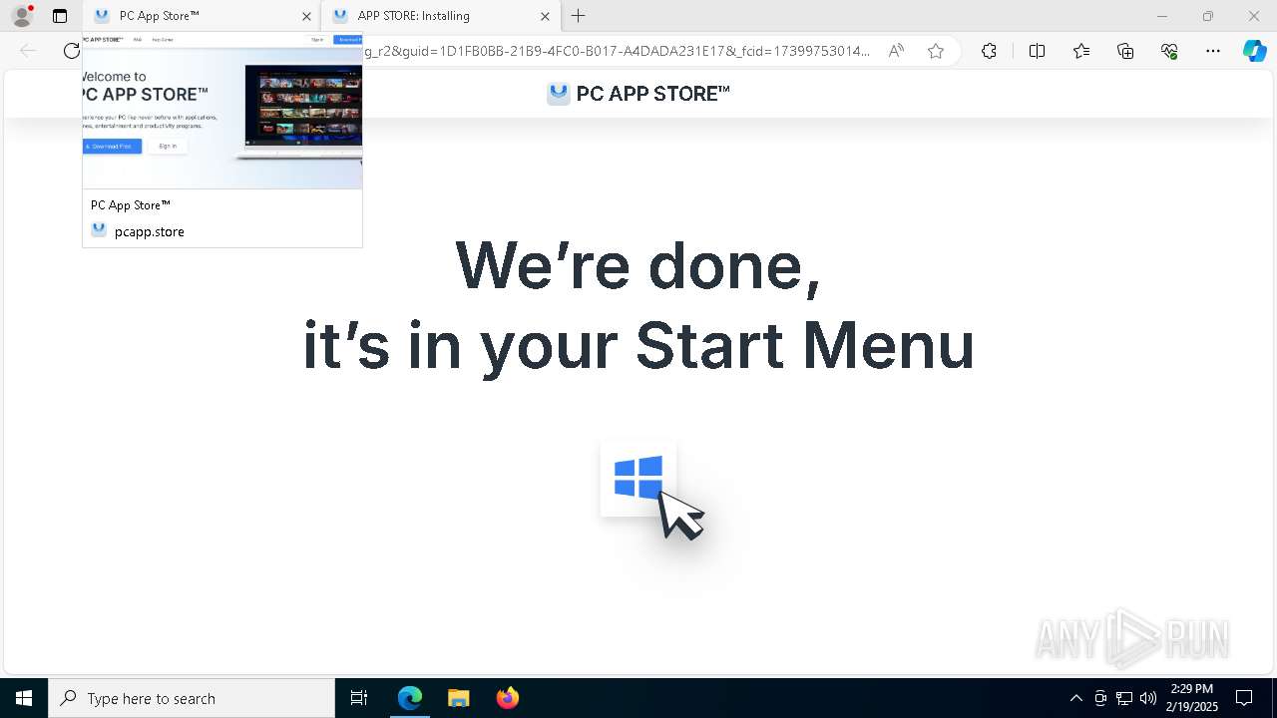1277x718 pixels.
Task: Open the Edge profile avatar icon
Action: click(x=22, y=16)
